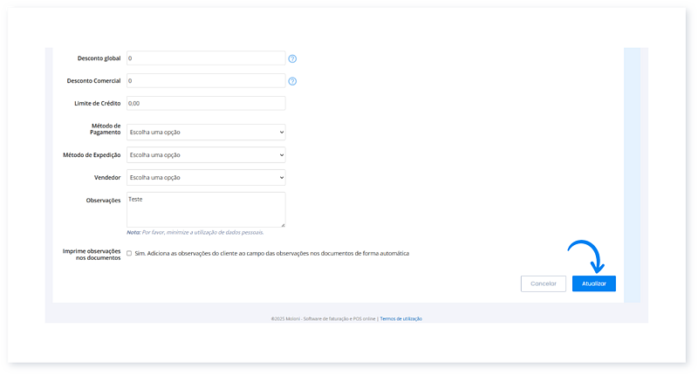Open the Termos de utilização link
Screen dimensions: 698x375
pos(400,319)
